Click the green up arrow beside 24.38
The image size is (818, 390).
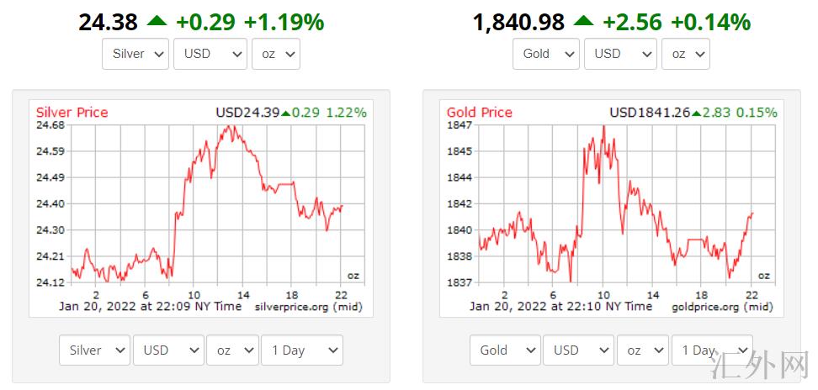pos(157,22)
